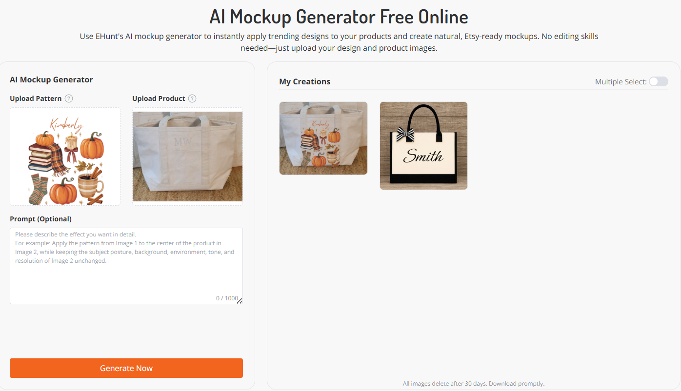The height and width of the screenshot is (391, 681).
Task: Select the white tote image in Upload Product
Action: tap(187, 156)
